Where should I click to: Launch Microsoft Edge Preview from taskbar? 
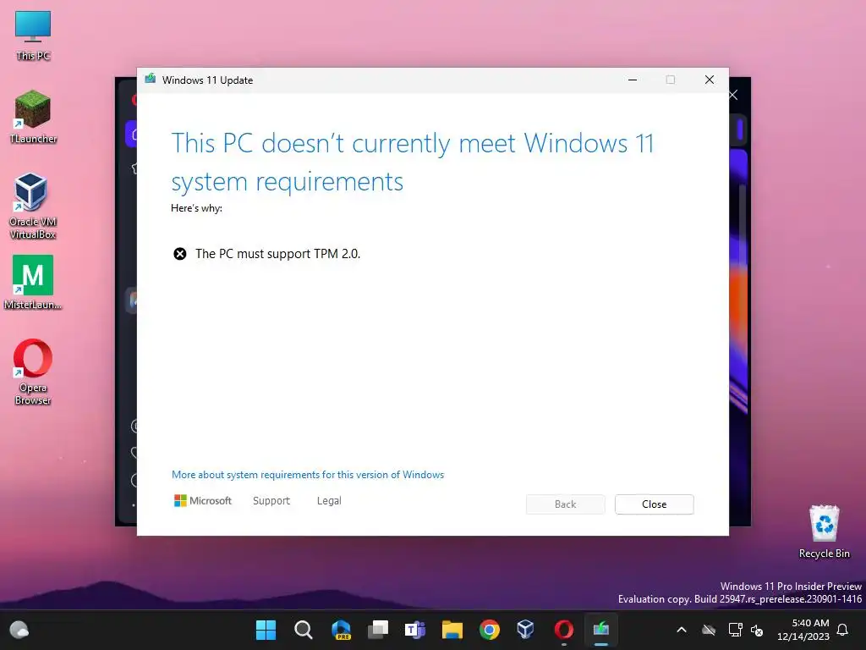tap(341, 630)
